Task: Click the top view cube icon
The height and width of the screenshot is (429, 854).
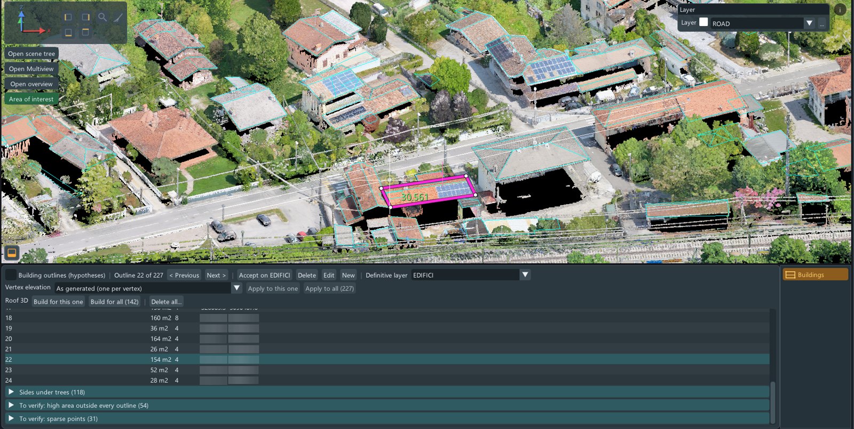Action: 85,33
